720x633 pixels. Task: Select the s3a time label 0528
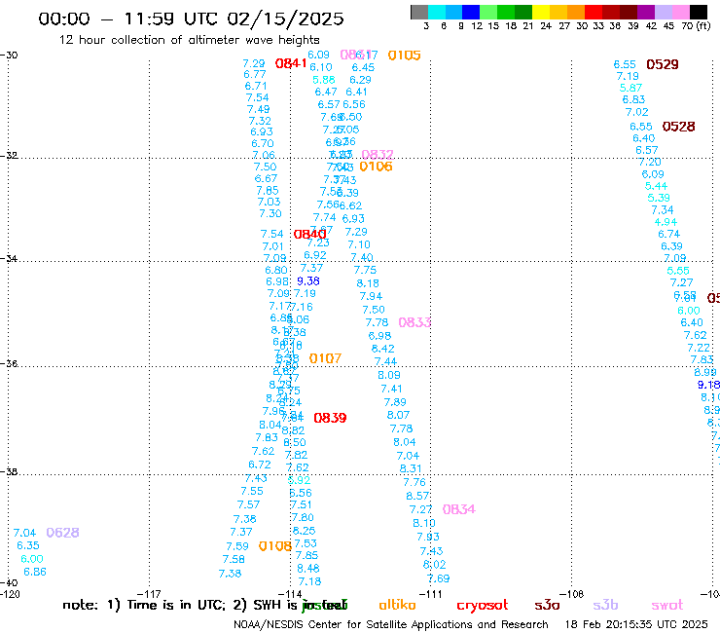click(x=678, y=127)
